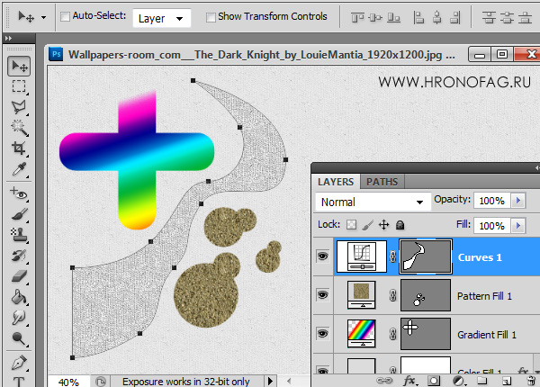The image size is (540, 387).
Task: Toggle Lock image pixels brush icon
Action: pos(368,225)
